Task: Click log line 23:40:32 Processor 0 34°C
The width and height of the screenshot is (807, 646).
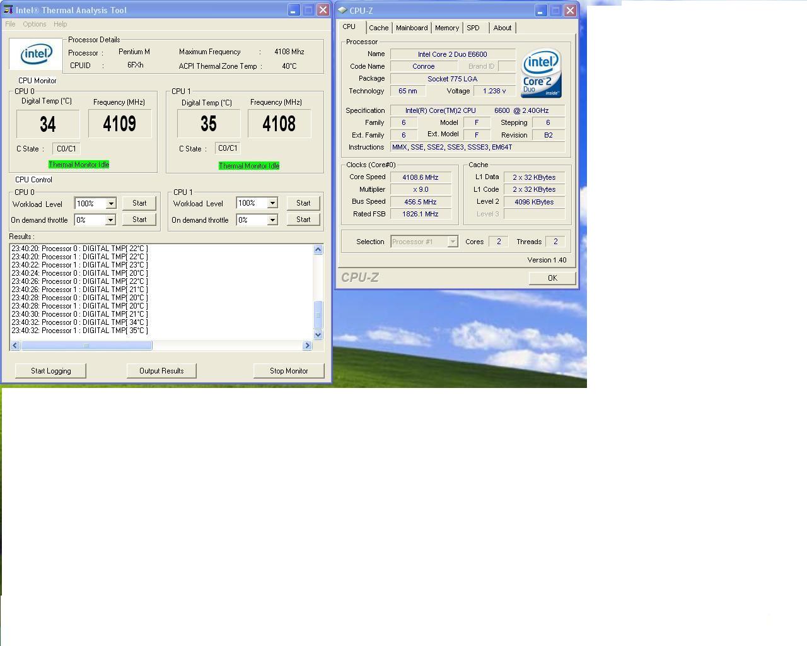Action: coord(79,322)
